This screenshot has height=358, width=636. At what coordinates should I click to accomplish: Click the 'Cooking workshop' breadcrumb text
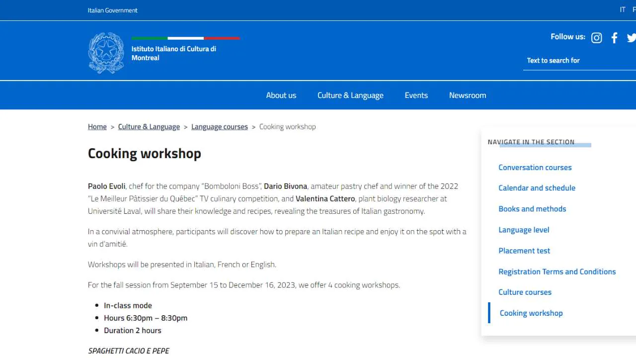pos(288,127)
